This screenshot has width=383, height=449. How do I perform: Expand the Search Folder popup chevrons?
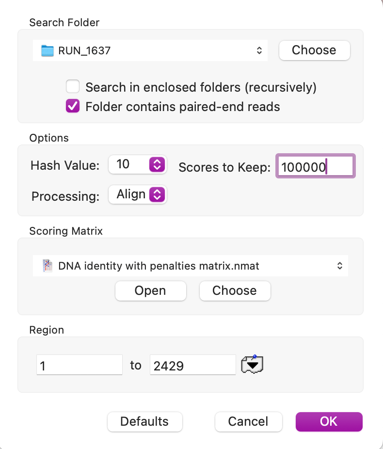click(259, 50)
